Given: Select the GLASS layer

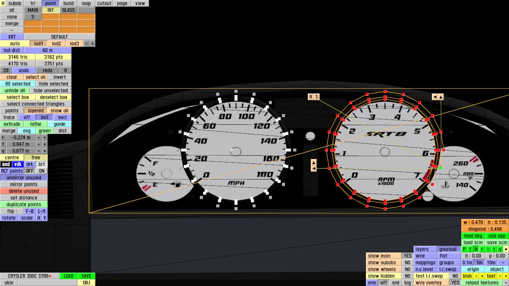Looking at the screenshot, I should pos(69,10).
